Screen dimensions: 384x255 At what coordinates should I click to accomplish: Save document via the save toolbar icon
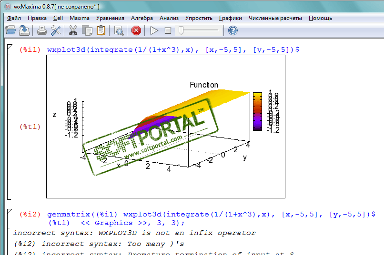click(24, 30)
